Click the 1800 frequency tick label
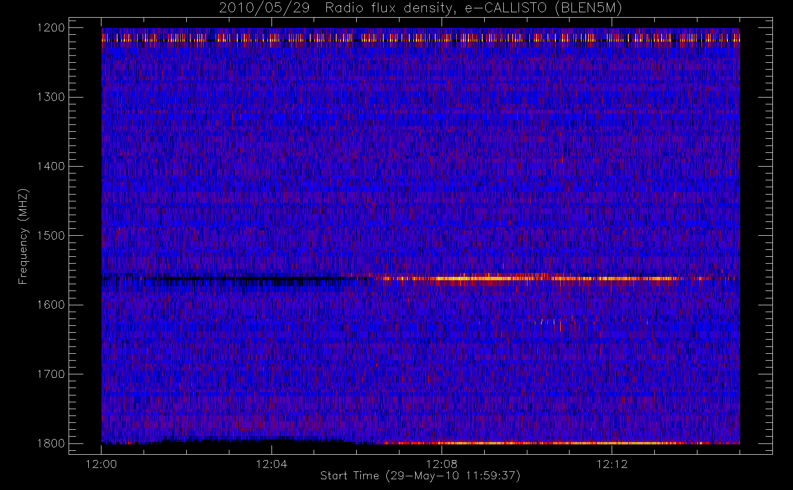793x490 pixels. tap(51, 443)
